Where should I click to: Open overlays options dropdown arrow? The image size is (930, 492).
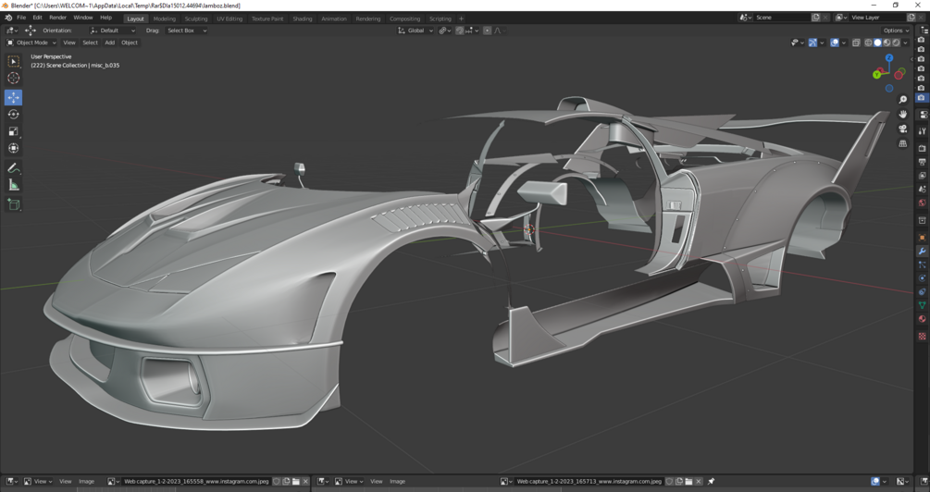844,43
